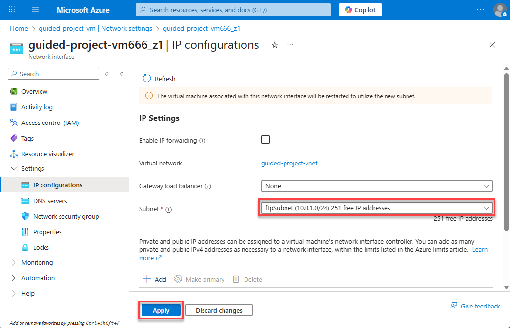Click the vertical scrollbar of the content pane
Screen dimensions: 510x328
point(506,152)
